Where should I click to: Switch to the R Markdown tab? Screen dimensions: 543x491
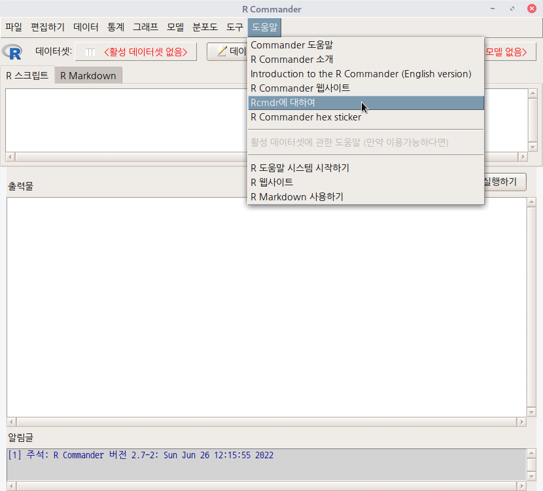(88, 75)
